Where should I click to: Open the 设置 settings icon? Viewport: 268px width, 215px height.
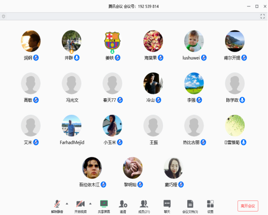click(210, 207)
